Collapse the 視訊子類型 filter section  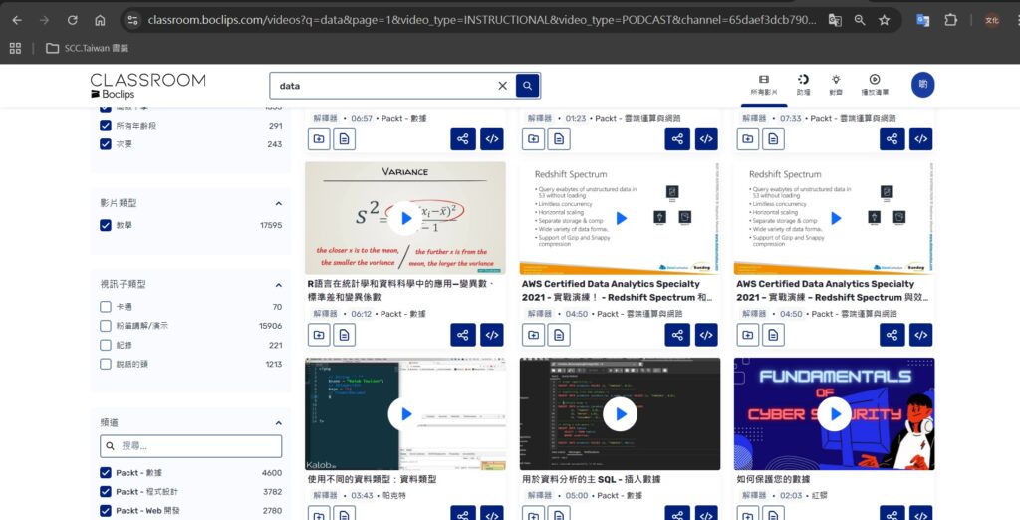click(278, 284)
